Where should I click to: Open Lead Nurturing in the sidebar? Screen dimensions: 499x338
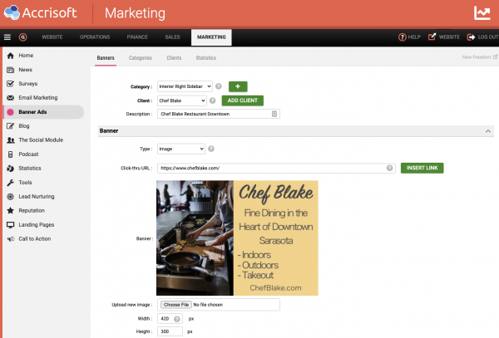click(x=37, y=197)
